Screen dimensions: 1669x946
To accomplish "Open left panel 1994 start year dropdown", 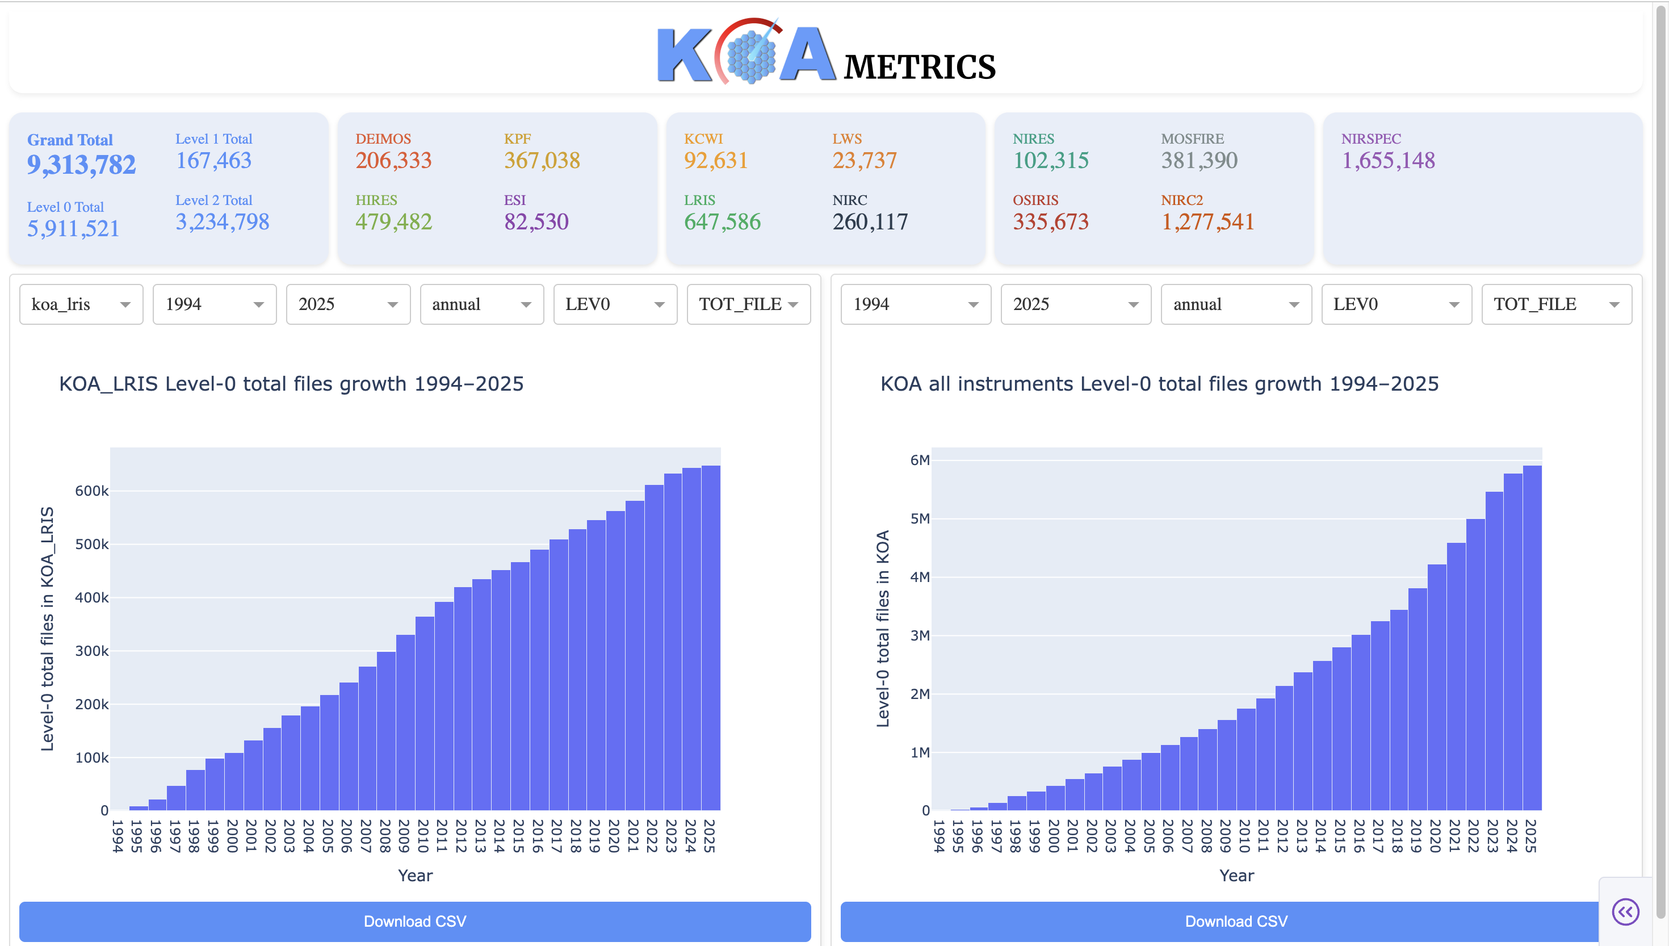I will coord(215,304).
